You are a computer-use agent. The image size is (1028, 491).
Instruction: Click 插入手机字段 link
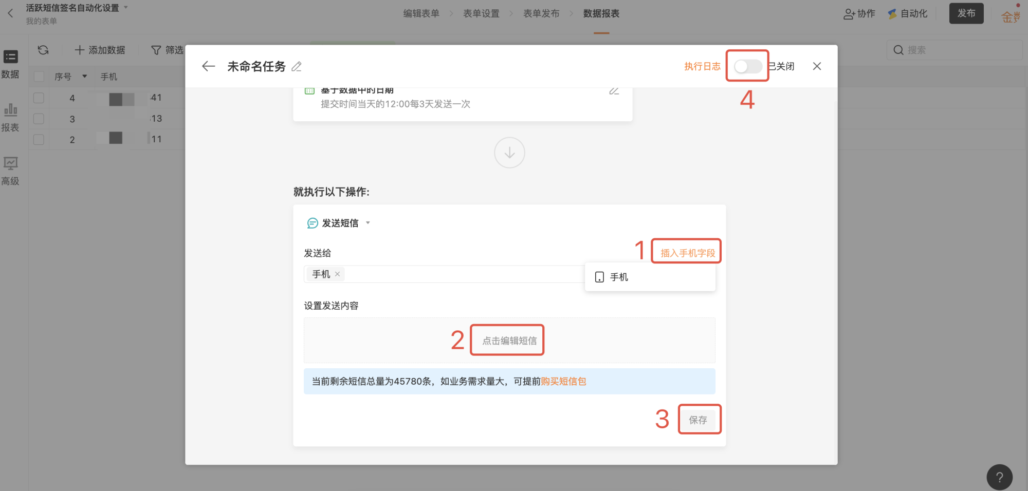click(x=688, y=253)
